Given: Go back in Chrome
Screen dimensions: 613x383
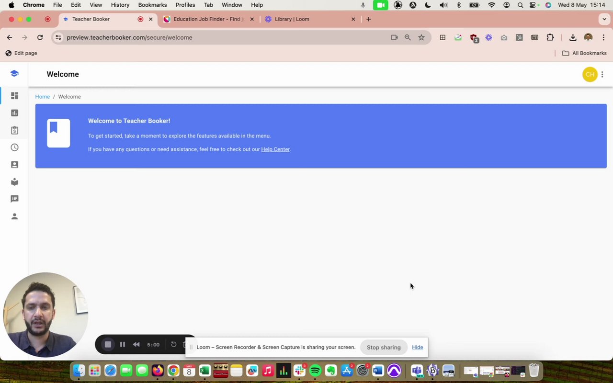Looking at the screenshot, I should click(10, 37).
